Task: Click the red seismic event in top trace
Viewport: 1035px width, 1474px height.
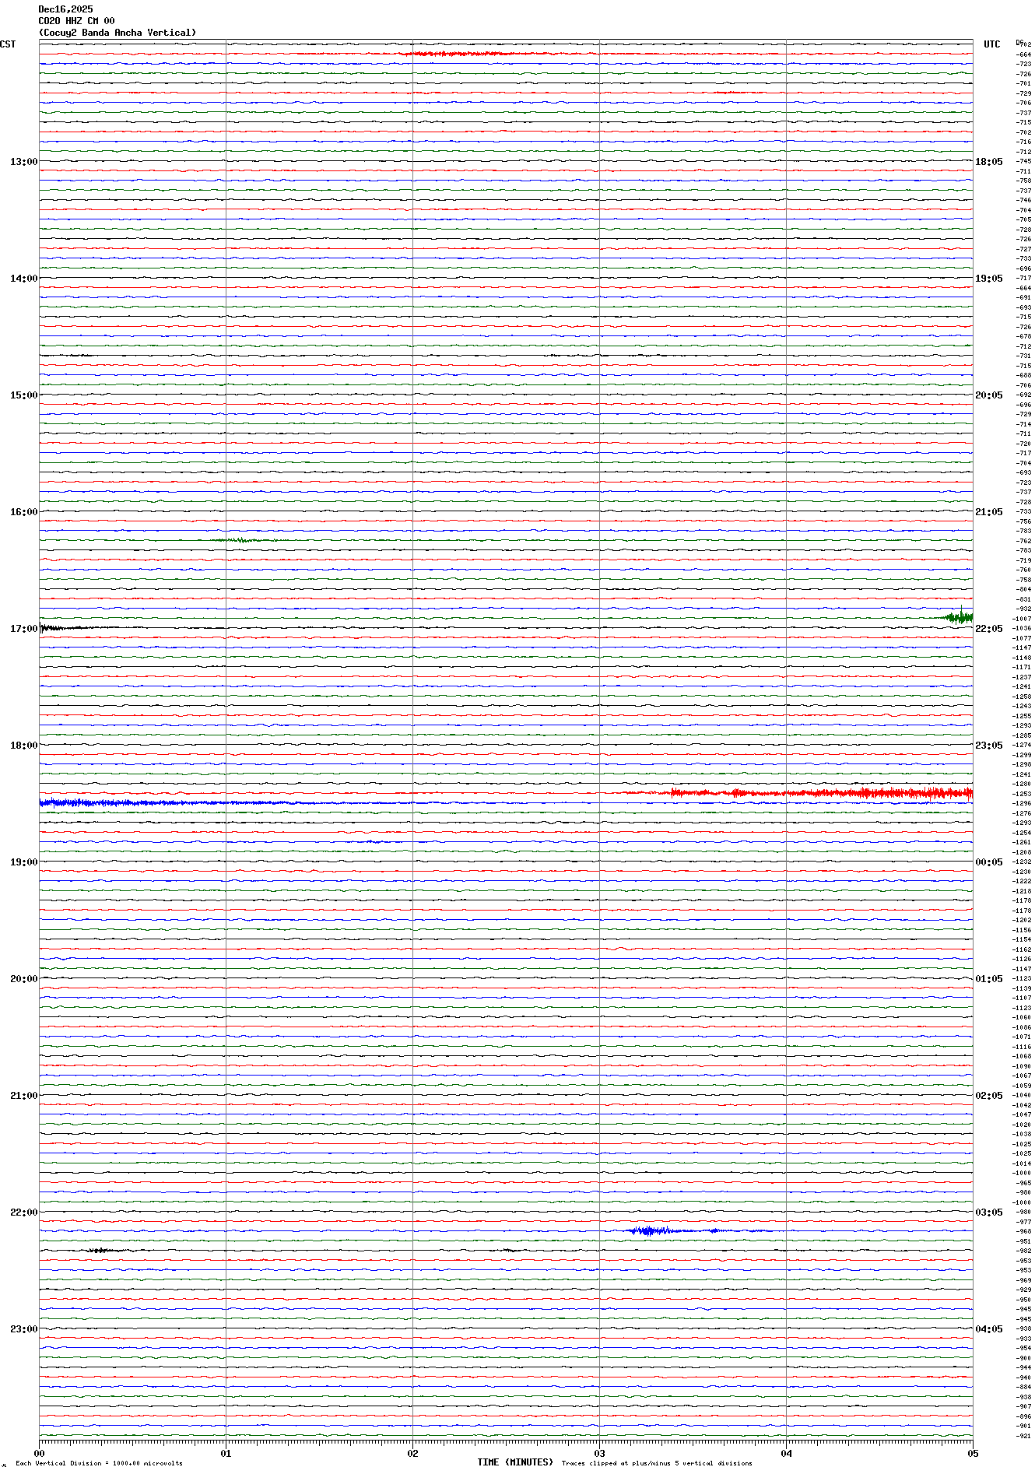Action: point(459,54)
